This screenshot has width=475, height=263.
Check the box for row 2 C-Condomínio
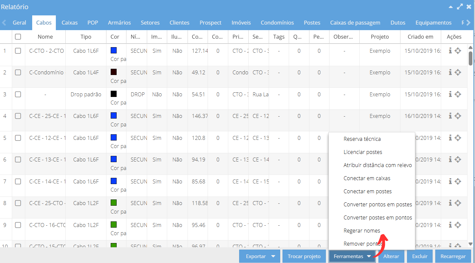[x=18, y=72]
